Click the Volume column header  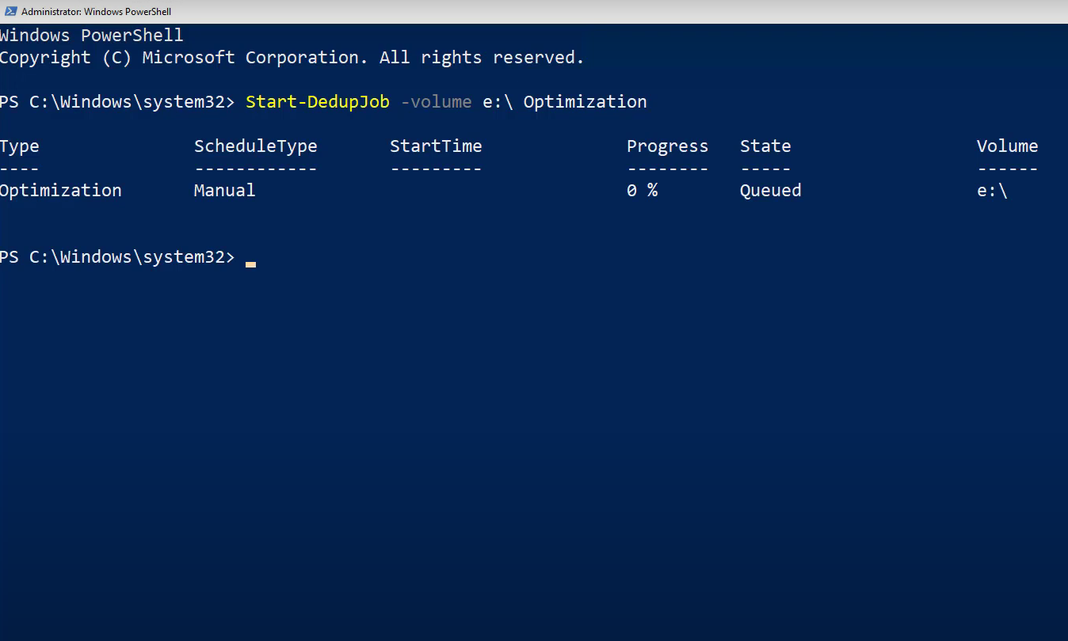tap(1007, 146)
